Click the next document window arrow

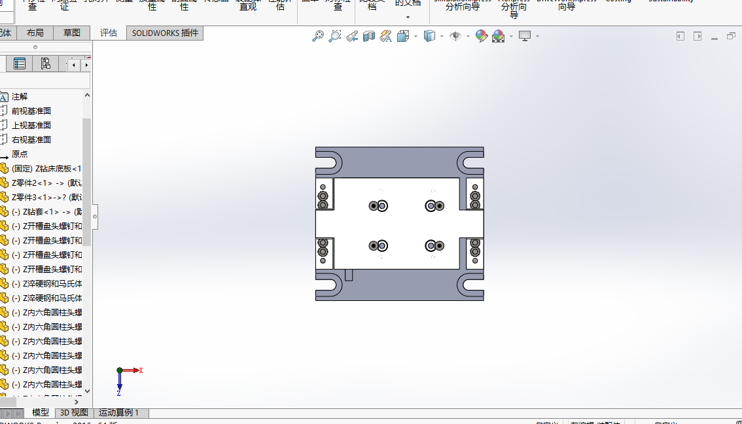click(x=698, y=36)
